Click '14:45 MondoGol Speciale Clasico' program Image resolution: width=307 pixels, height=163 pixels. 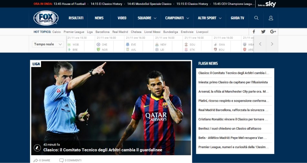(149, 4)
